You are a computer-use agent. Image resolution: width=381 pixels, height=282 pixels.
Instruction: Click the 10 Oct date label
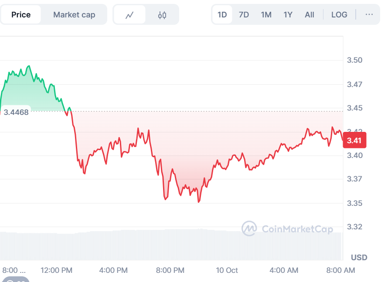[x=227, y=270]
